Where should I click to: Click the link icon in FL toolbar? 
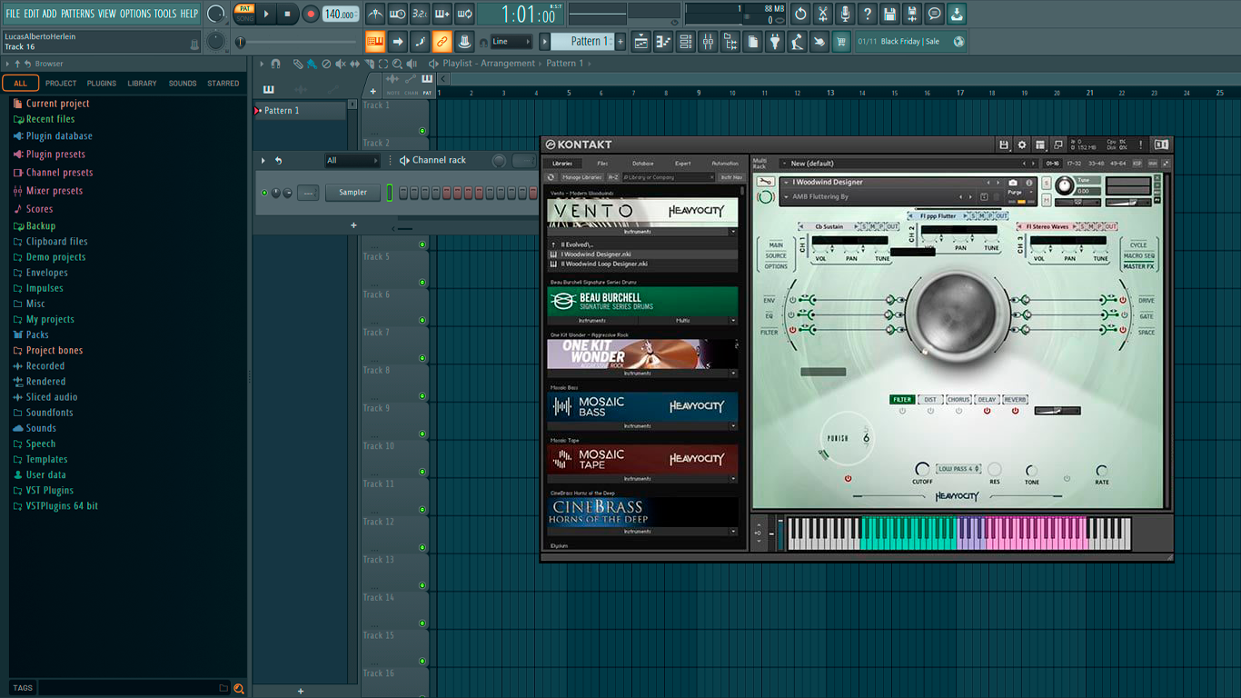(x=442, y=41)
